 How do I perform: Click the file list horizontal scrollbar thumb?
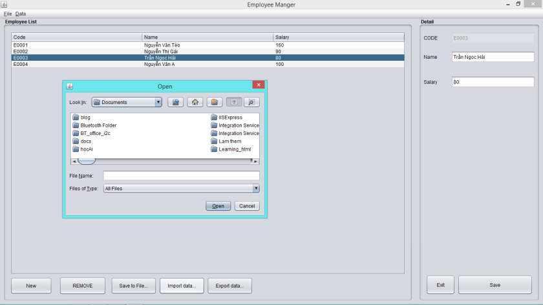(x=87, y=162)
